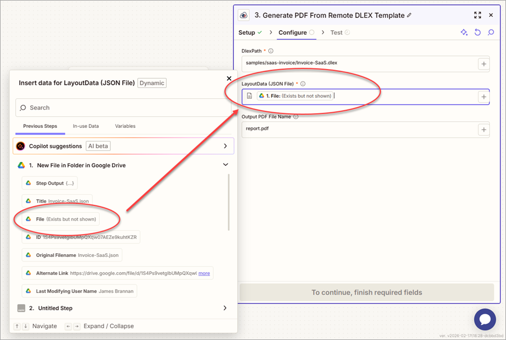Screen dimensions: 506x340
Task: Open the chat support bubble
Action: [485, 319]
